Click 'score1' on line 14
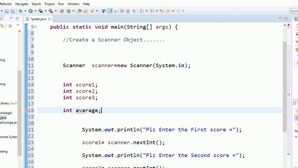This screenshot has height=168, width=298. (x=85, y=84)
